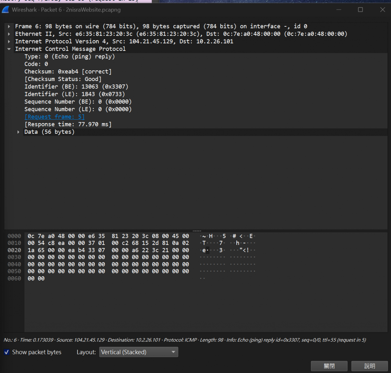Click the ASCII character T in row 0010
Image resolution: width=391 pixels, height=373 pixels.
(204, 243)
